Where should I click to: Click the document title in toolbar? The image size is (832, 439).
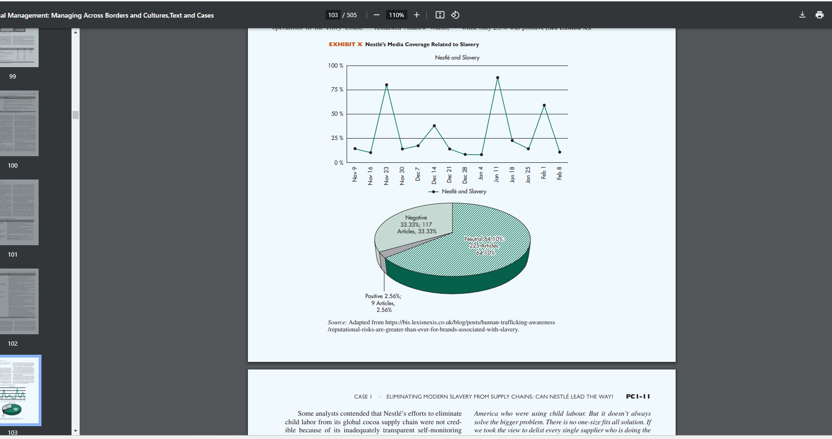pos(107,15)
